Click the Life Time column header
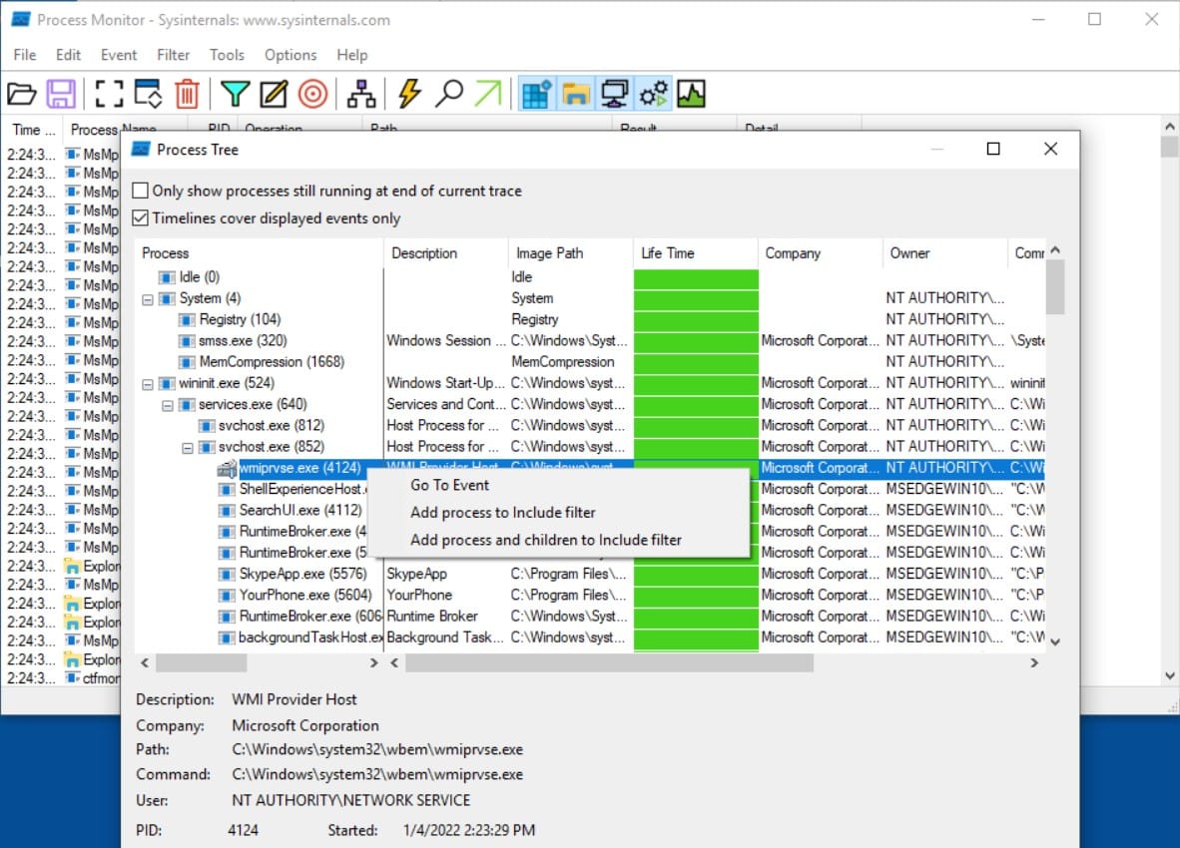The image size is (1180, 848). pos(696,253)
